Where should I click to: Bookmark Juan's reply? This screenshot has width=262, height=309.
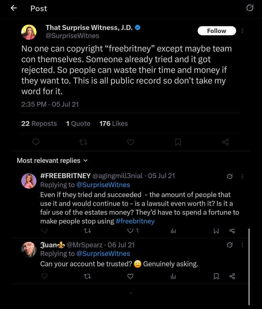pyautogui.click(x=216, y=276)
